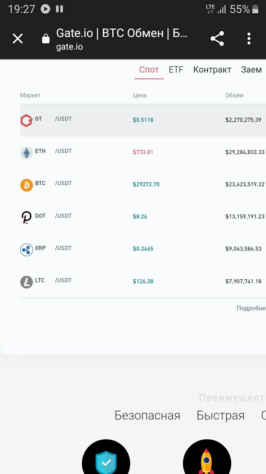Sort by the Объём column header

(234, 95)
